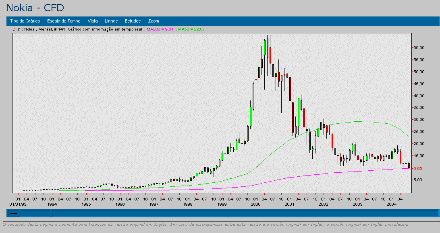Click the Nokia - CFD page title
The image size is (440, 233).
pyautogui.click(x=35, y=8)
